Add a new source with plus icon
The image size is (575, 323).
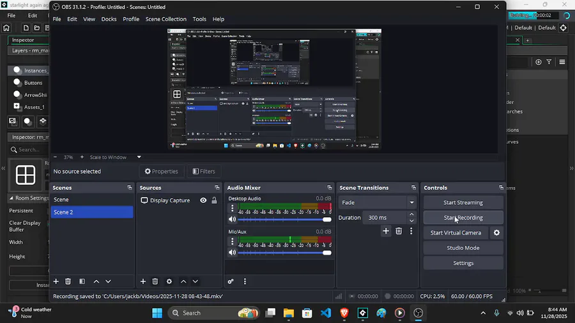[143, 282]
